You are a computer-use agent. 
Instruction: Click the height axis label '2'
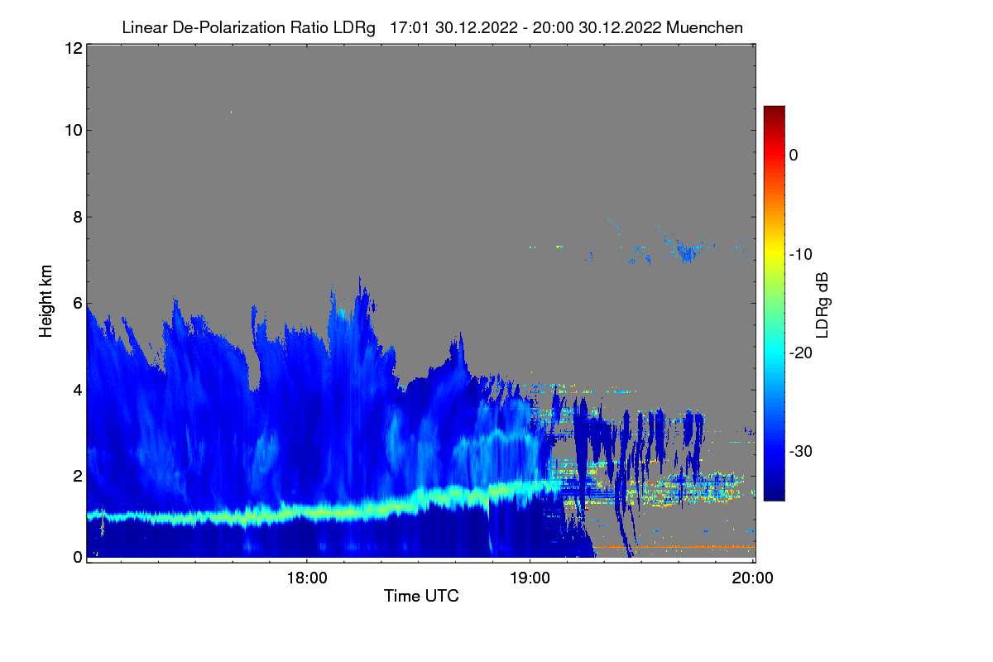(76, 475)
